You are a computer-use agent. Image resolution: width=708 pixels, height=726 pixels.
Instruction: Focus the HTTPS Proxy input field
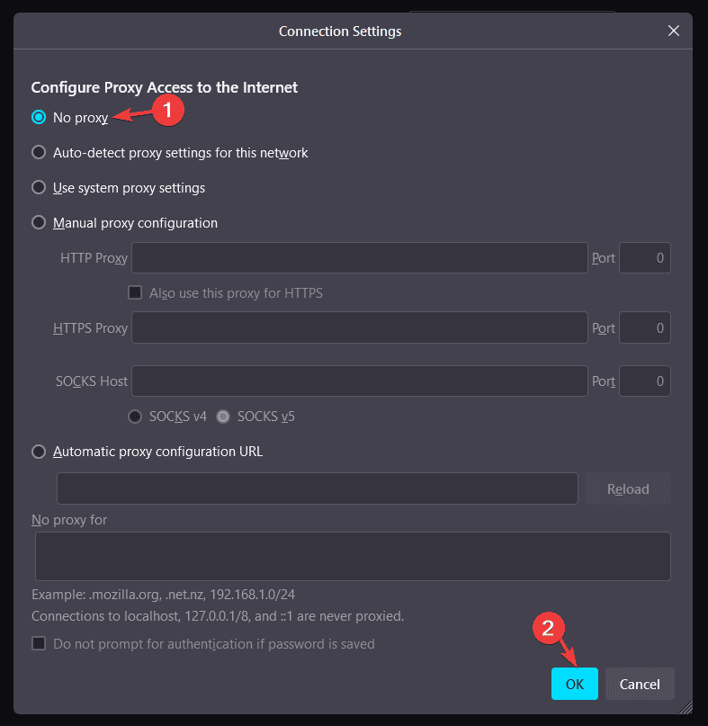(x=360, y=327)
